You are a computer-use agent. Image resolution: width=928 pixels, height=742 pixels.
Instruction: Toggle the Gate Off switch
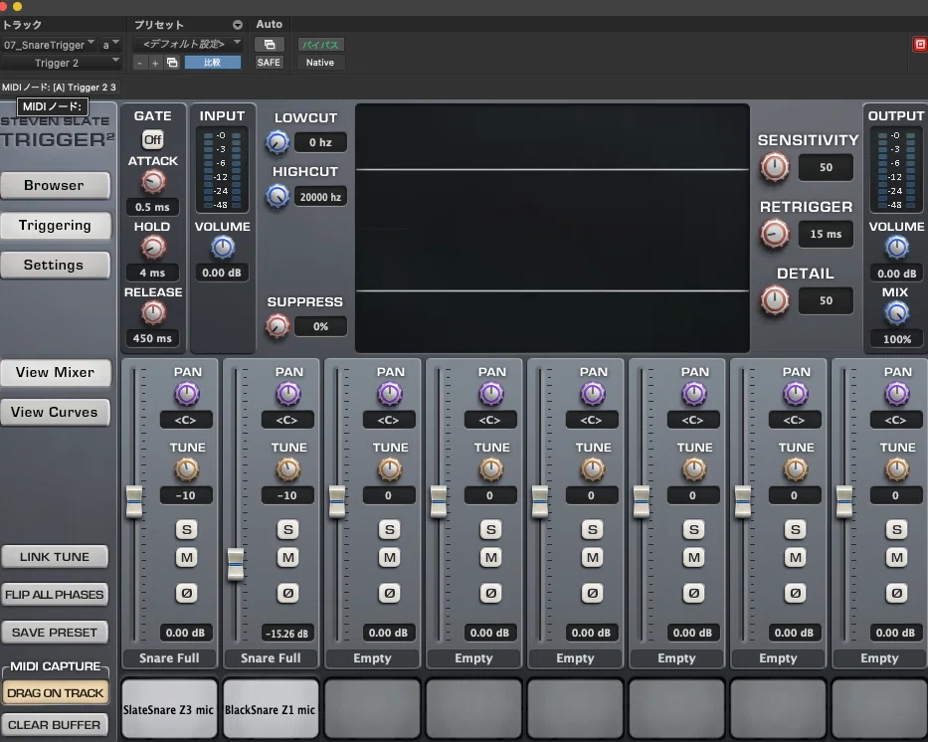coord(153,139)
